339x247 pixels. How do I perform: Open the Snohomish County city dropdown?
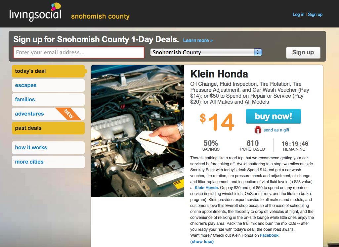206,52
